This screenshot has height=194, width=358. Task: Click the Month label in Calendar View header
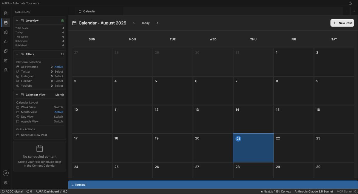(60, 95)
